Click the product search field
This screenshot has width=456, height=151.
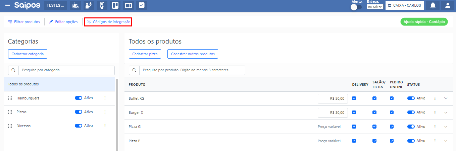tap(192, 70)
